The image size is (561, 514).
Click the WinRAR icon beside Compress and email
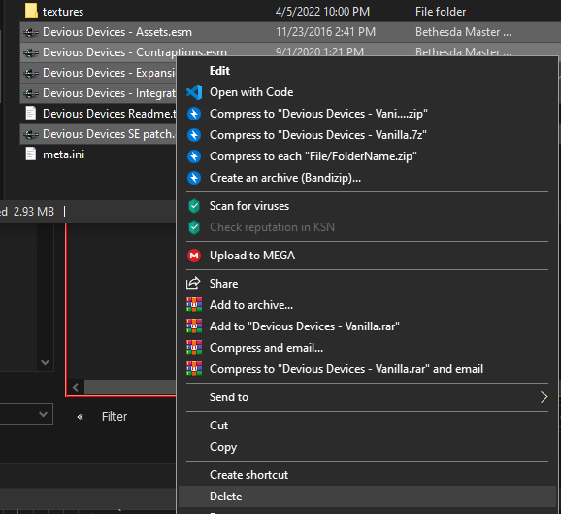194,348
